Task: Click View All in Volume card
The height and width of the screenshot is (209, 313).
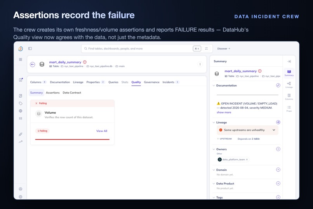Action: click(x=102, y=131)
